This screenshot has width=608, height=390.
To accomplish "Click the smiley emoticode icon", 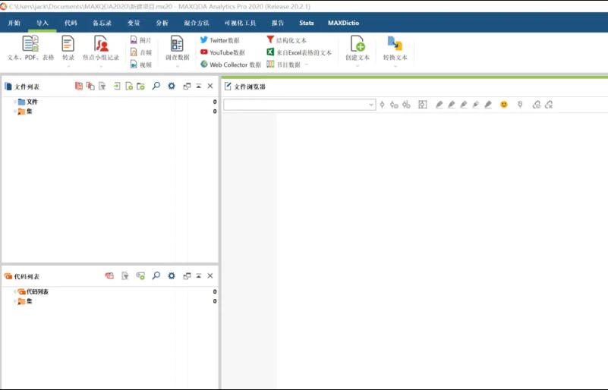I will [504, 105].
